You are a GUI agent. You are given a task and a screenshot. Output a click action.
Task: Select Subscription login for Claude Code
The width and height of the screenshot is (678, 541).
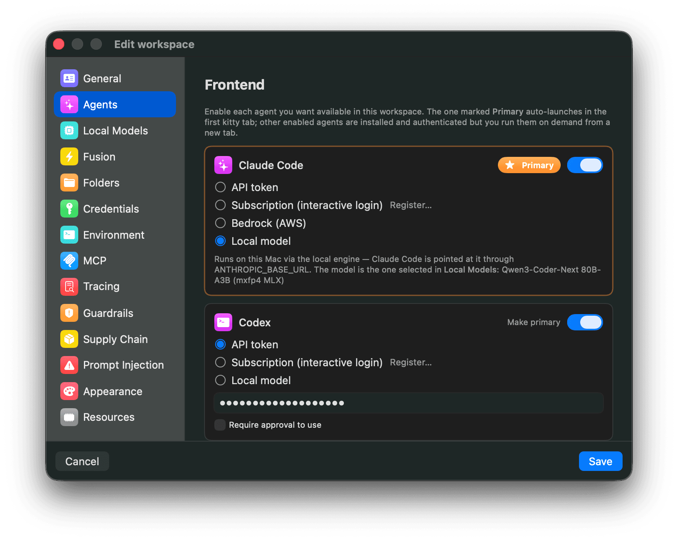click(x=220, y=205)
